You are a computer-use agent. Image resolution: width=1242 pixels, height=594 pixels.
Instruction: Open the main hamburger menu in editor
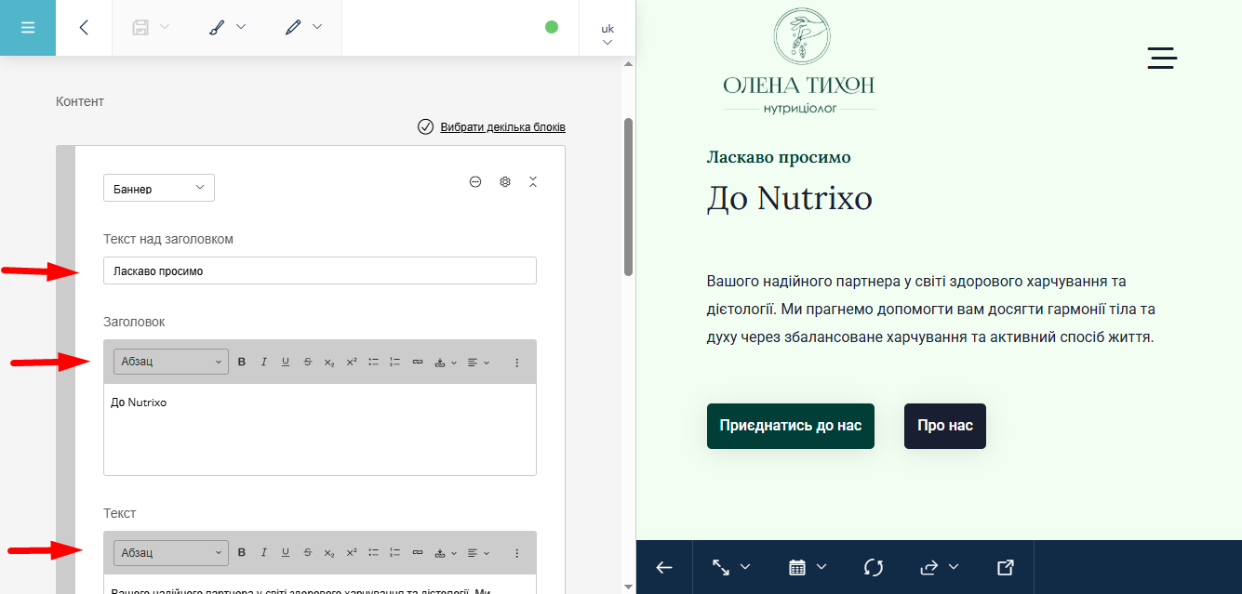[x=28, y=28]
